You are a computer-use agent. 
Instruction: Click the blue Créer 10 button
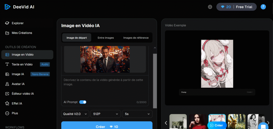point(107,126)
